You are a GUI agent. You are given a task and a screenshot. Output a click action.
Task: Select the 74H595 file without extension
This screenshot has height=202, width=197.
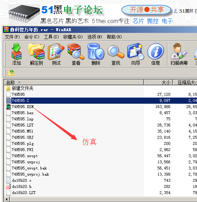point(18,94)
